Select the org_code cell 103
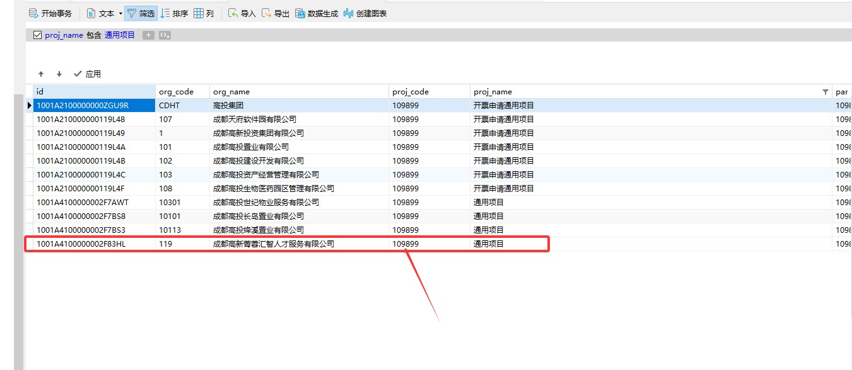852x370 pixels. (x=182, y=174)
